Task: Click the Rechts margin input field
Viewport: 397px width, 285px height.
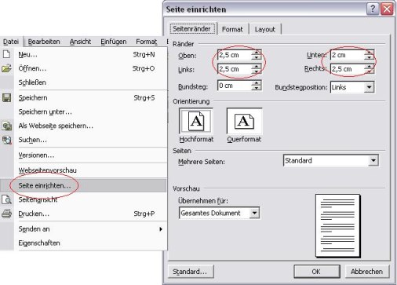Action: click(348, 69)
